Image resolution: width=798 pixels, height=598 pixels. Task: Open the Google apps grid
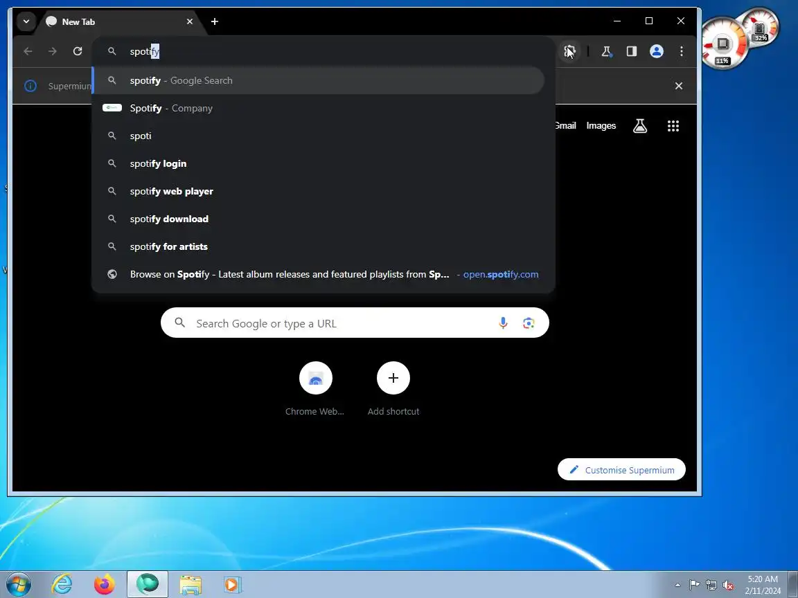673,125
